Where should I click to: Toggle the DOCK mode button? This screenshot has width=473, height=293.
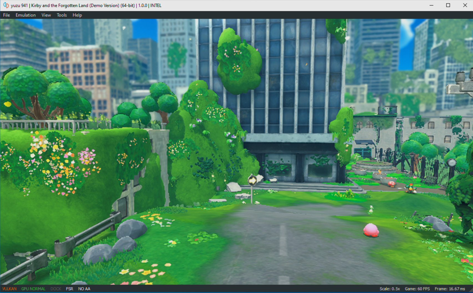(56, 289)
